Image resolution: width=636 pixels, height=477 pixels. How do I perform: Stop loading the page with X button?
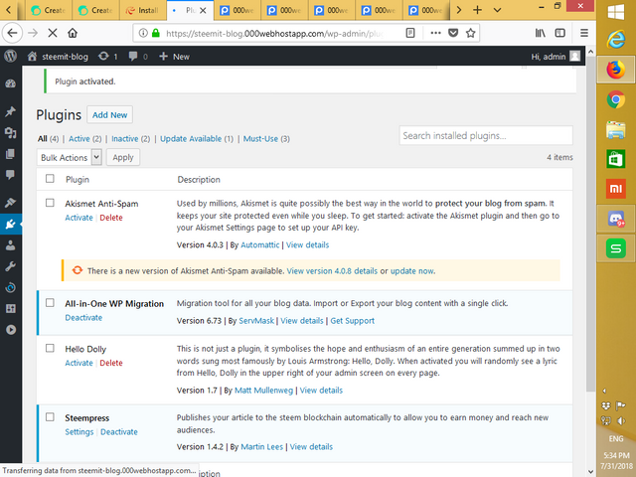[x=53, y=33]
